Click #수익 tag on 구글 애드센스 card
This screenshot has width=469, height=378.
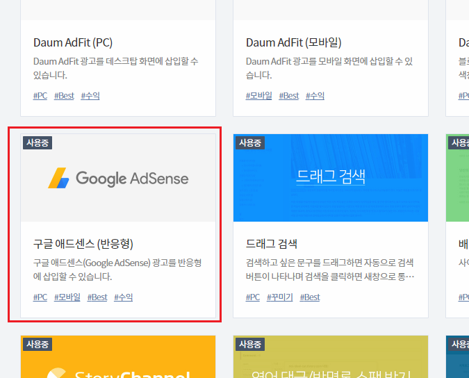(123, 297)
